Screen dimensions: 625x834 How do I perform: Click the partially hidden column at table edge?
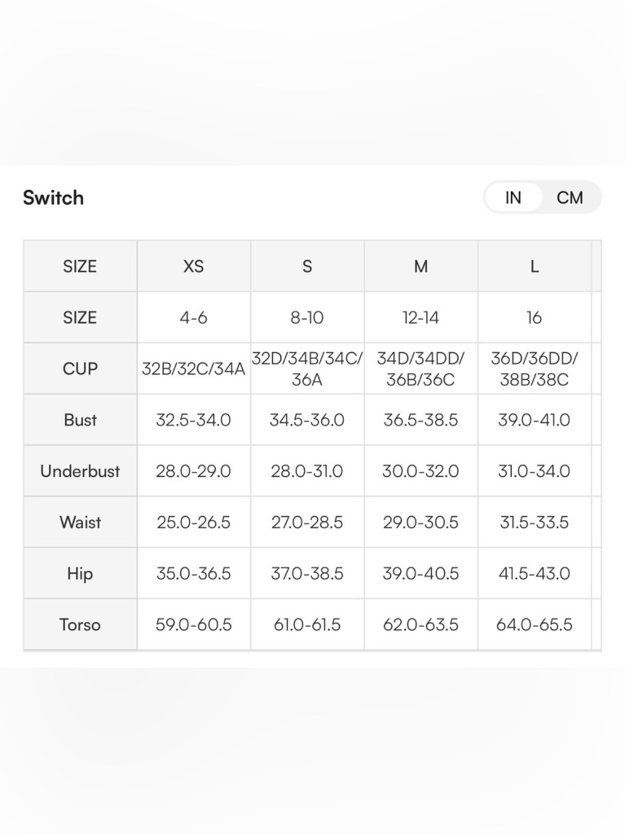597,445
